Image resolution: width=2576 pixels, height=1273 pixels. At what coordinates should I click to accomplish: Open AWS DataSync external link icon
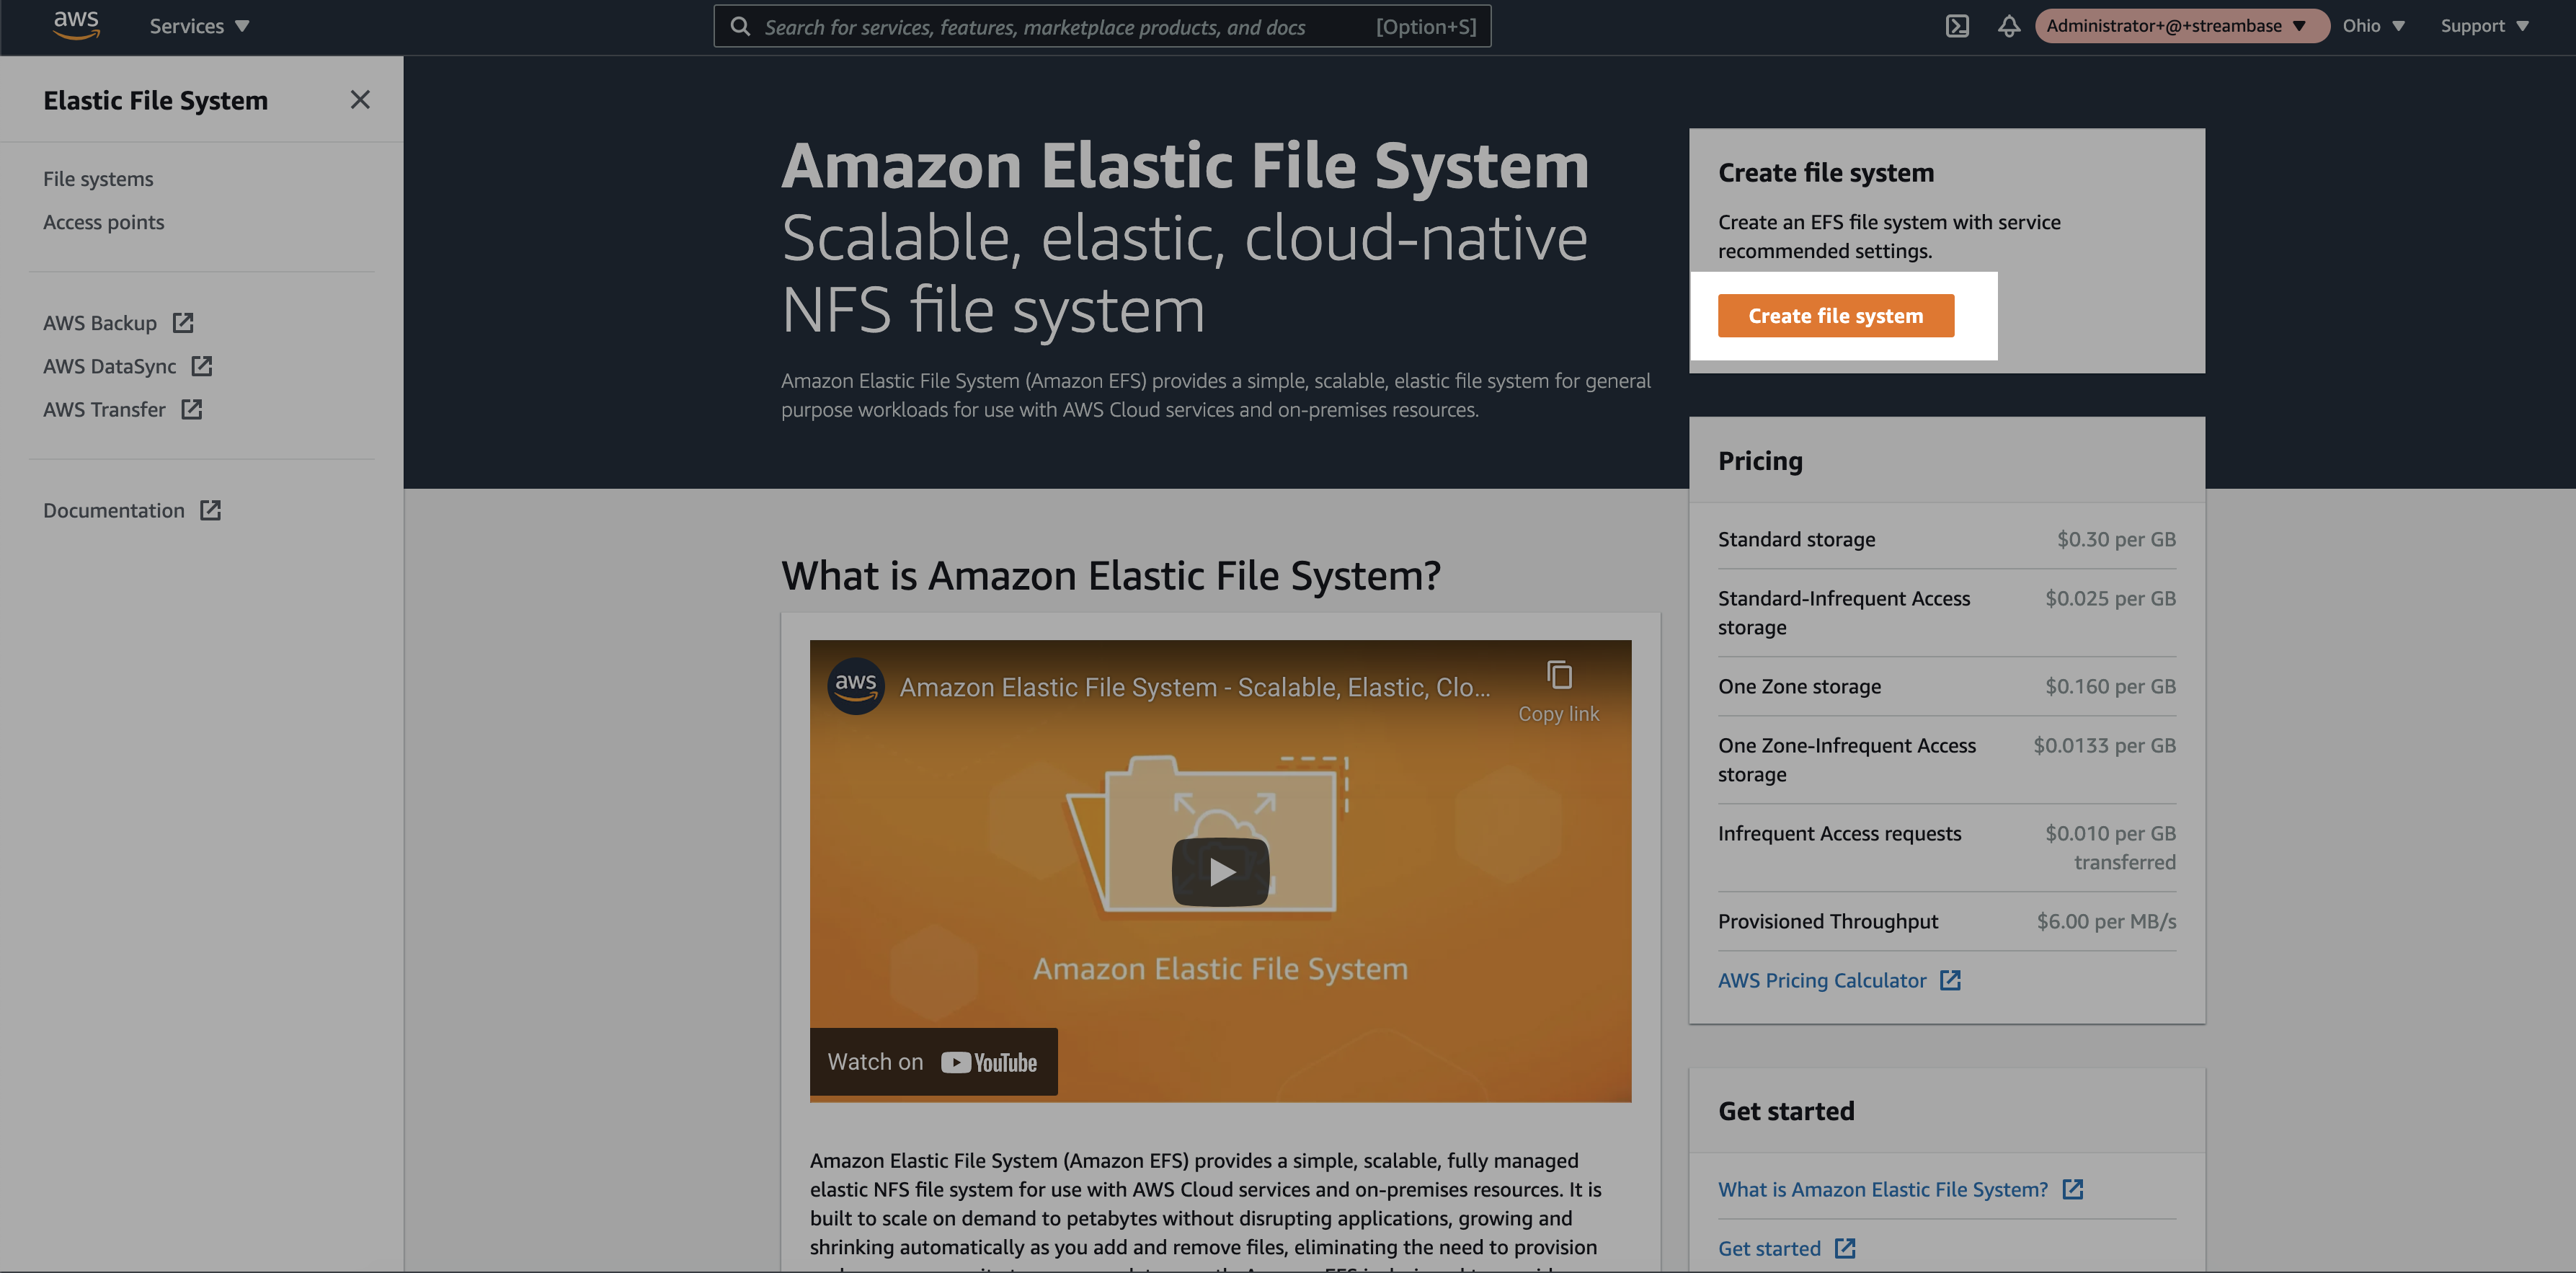[x=202, y=366]
